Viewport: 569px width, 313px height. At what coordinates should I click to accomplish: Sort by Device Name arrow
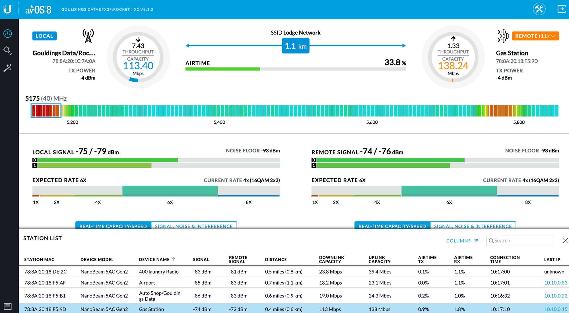[x=174, y=259]
